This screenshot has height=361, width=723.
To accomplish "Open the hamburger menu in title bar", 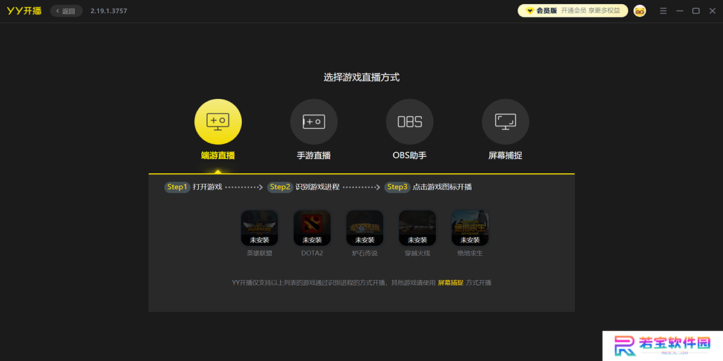I will click(663, 11).
